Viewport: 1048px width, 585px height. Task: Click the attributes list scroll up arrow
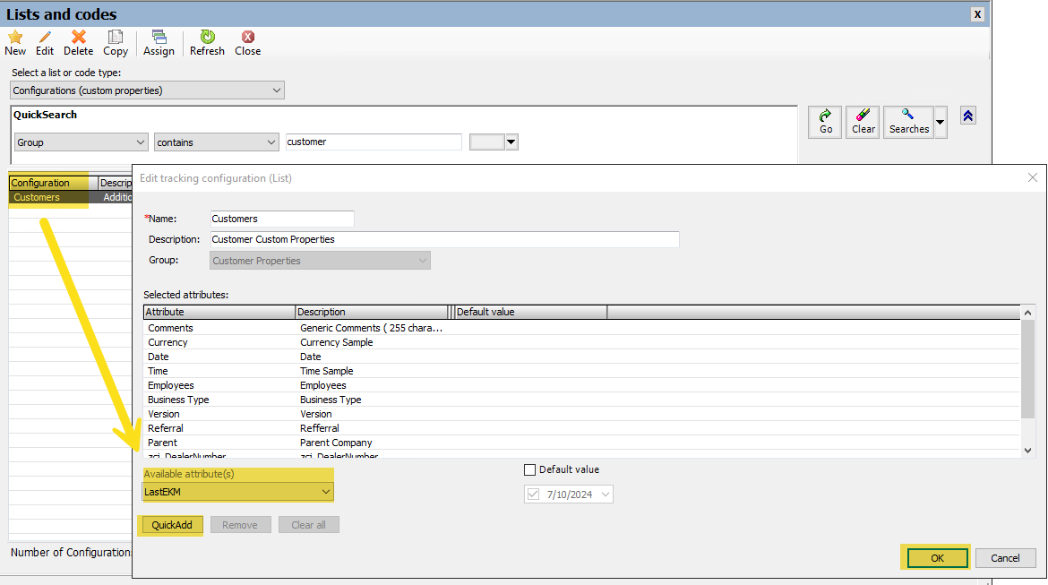tap(1028, 313)
